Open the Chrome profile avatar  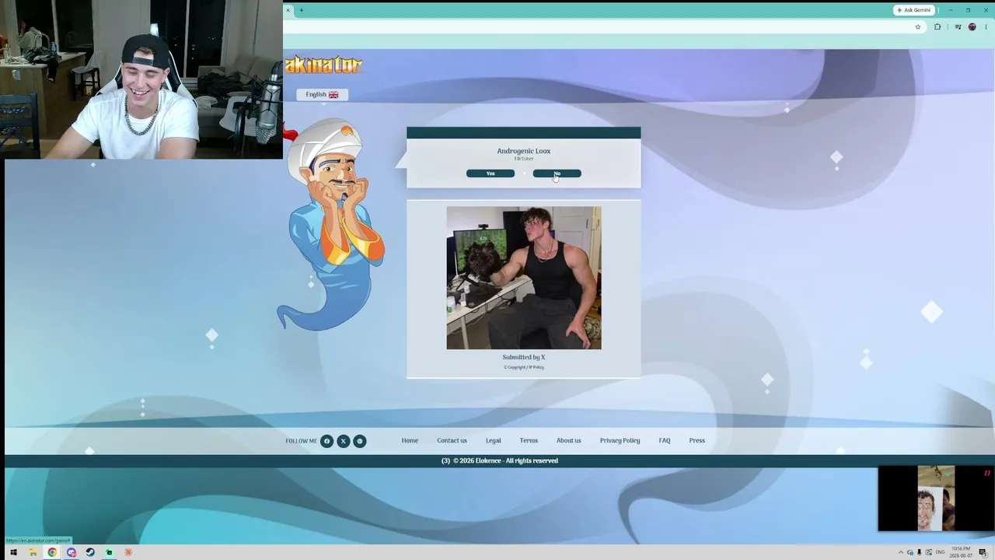pos(972,27)
